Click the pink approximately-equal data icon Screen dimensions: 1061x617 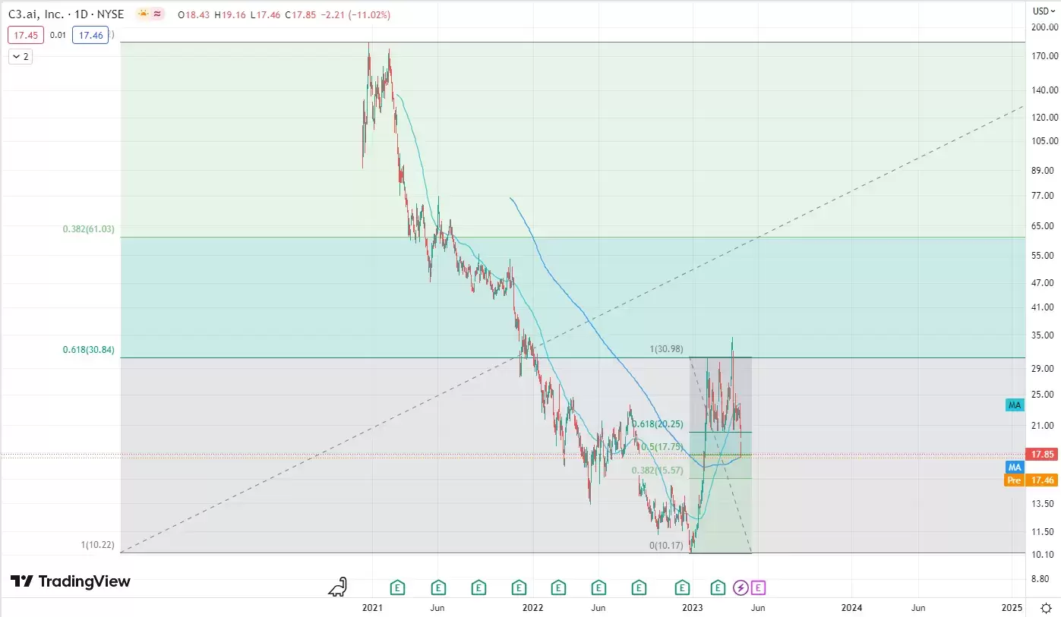[x=156, y=14]
